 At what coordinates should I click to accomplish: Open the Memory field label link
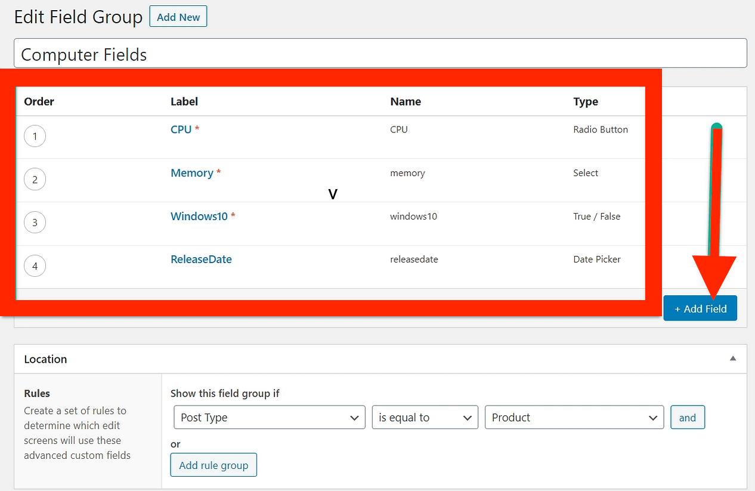coord(191,173)
